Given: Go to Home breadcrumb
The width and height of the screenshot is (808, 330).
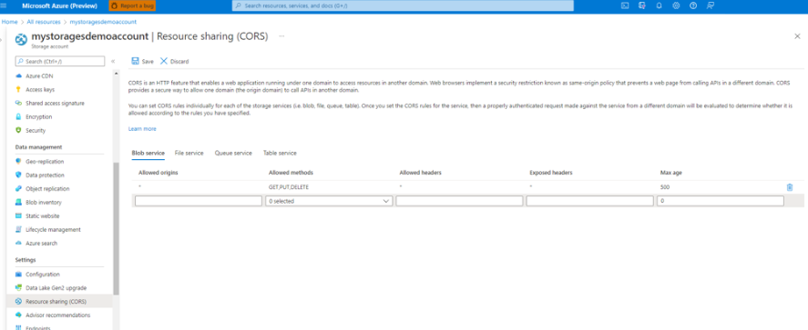Looking at the screenshot, I should pyautogui.click(x=9, y=22).
